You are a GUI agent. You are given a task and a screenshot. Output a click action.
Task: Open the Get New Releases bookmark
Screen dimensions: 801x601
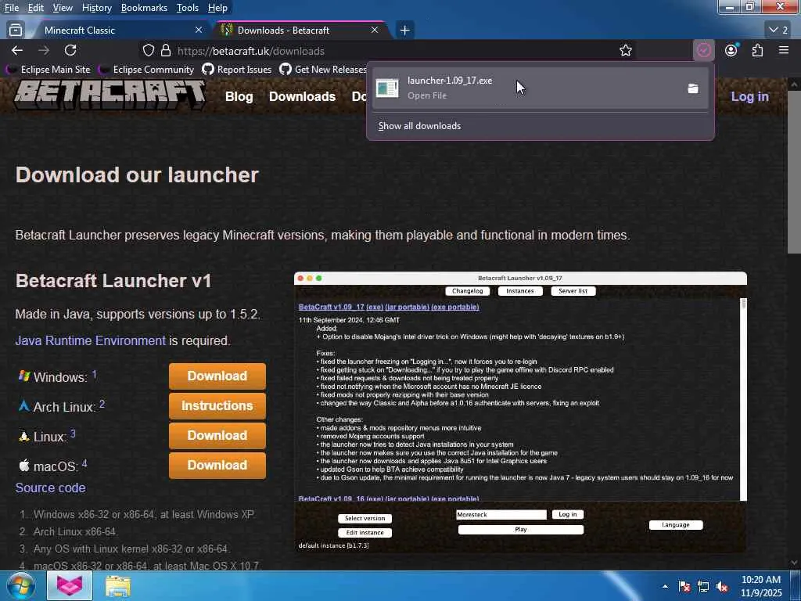coord(323,69)
